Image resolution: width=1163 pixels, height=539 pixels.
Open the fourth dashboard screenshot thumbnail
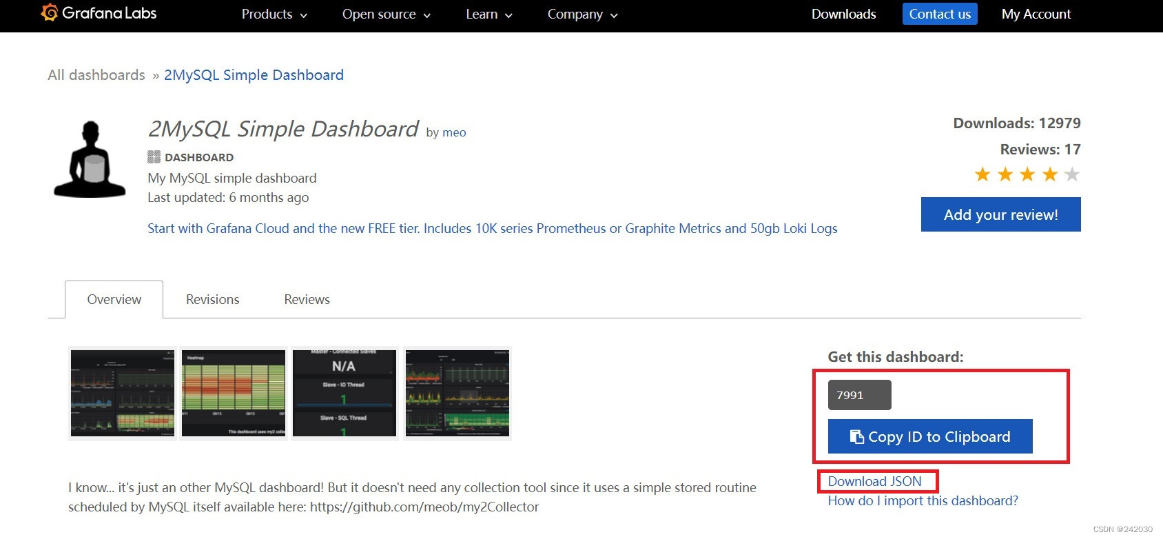tap(457, 393)
